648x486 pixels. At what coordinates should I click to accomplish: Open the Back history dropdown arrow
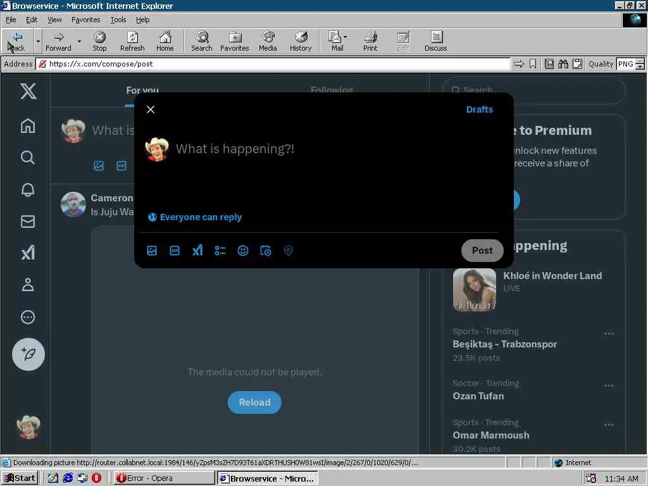pyautogui.click(x=38, y=41)
